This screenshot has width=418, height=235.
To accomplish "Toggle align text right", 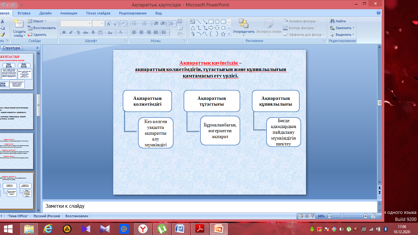I will (x=149, y=32).
